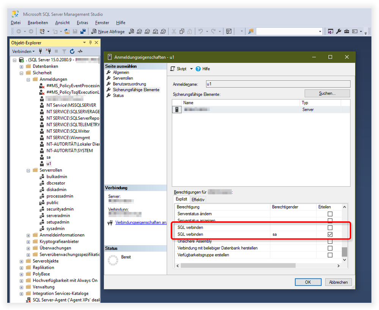379x310 pixels.
Task: Select the server row icon in securables grid
Action: tap(177, 110)
